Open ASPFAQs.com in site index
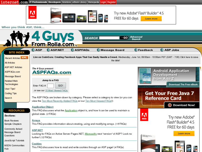 tap(12, 72)
